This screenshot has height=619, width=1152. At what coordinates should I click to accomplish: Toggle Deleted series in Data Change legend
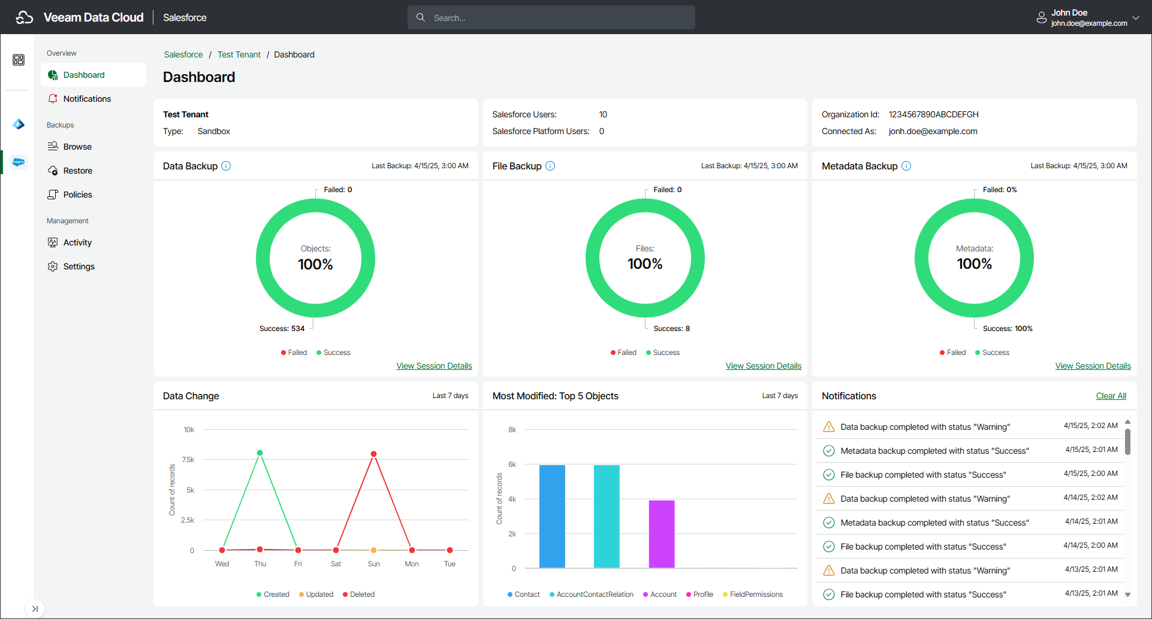[358, 594]
